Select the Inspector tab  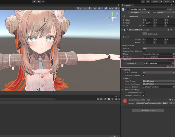[127, 5]
